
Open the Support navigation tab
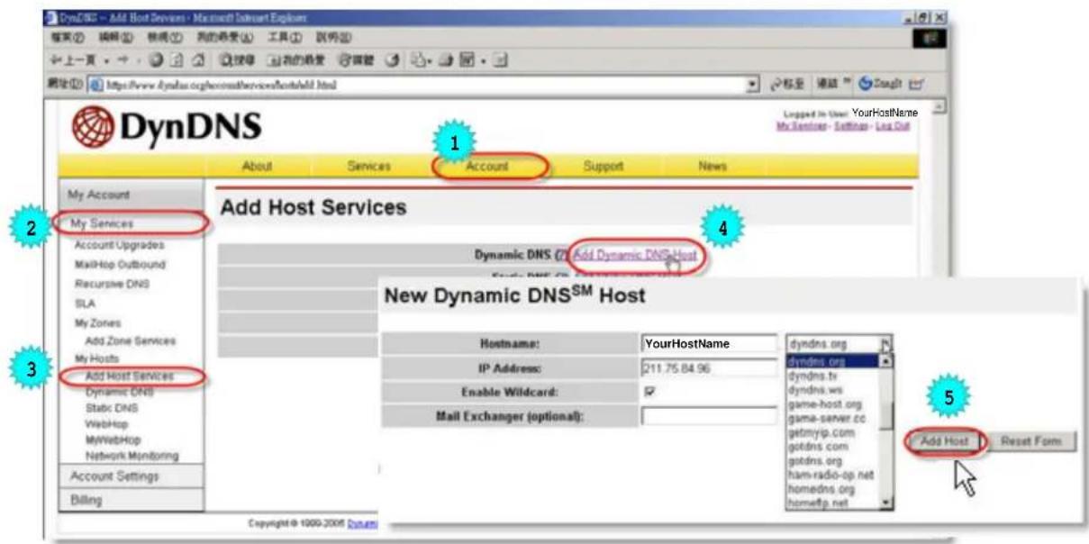click(x=603, y=167)
